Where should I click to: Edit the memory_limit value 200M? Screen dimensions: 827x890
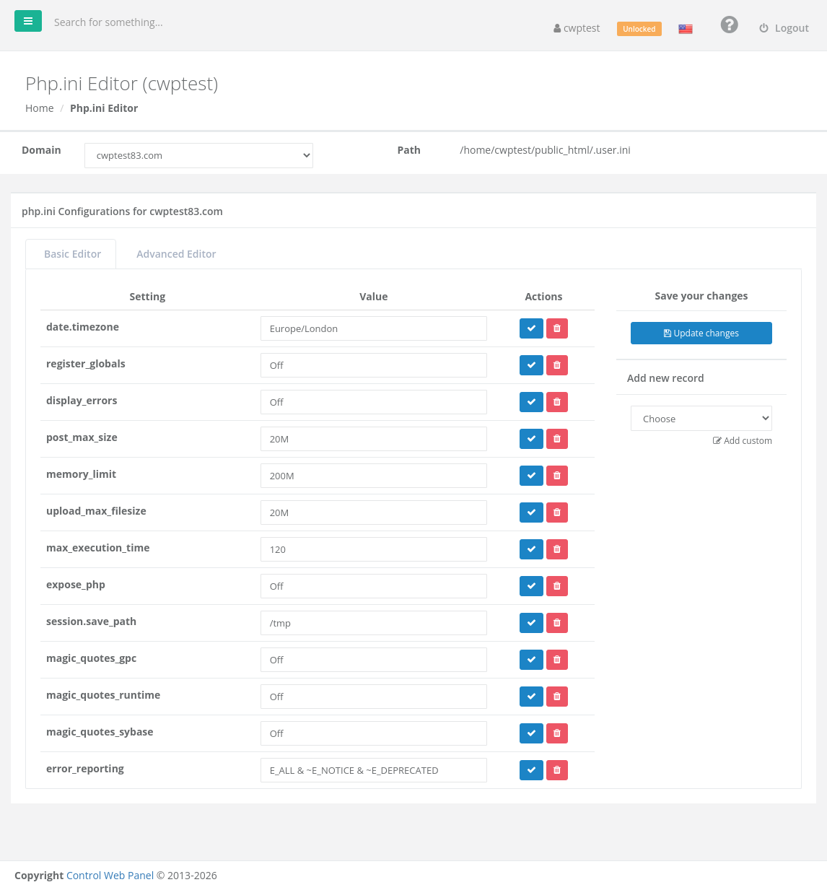pos(374,476)
